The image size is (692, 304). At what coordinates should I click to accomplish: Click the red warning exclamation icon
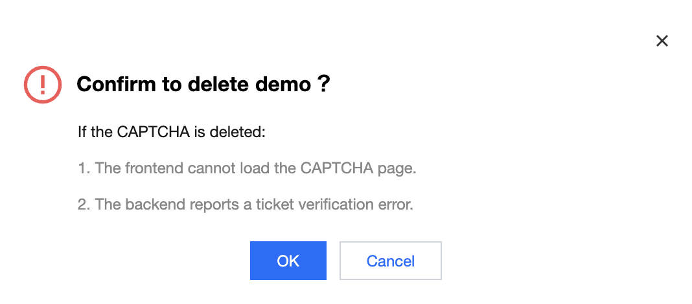pos(43,84)
